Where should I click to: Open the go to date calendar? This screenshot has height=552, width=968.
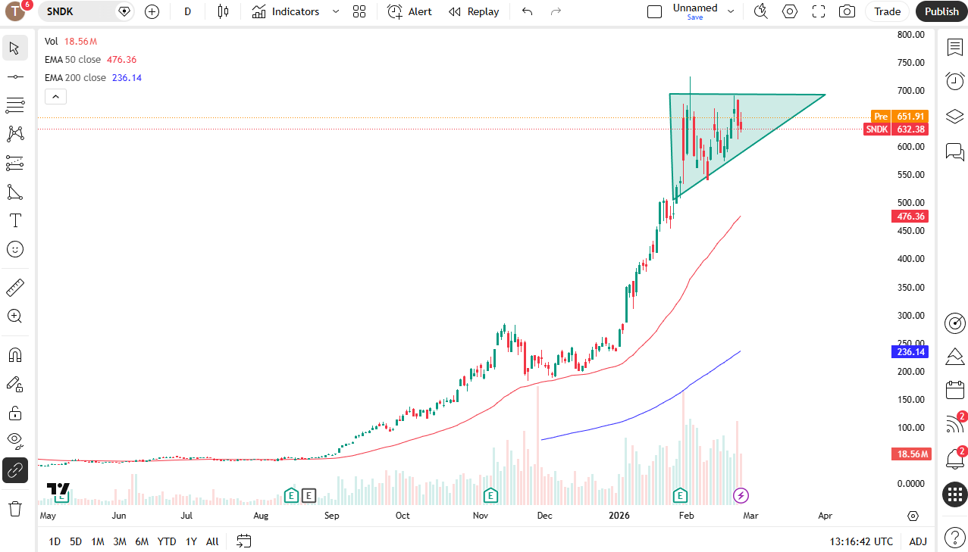click(243, 541)
